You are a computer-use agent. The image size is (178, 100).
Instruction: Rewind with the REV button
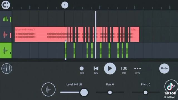pos(96,70)
